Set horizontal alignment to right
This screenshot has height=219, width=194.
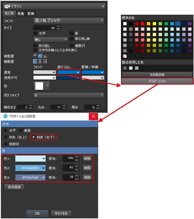45,61
